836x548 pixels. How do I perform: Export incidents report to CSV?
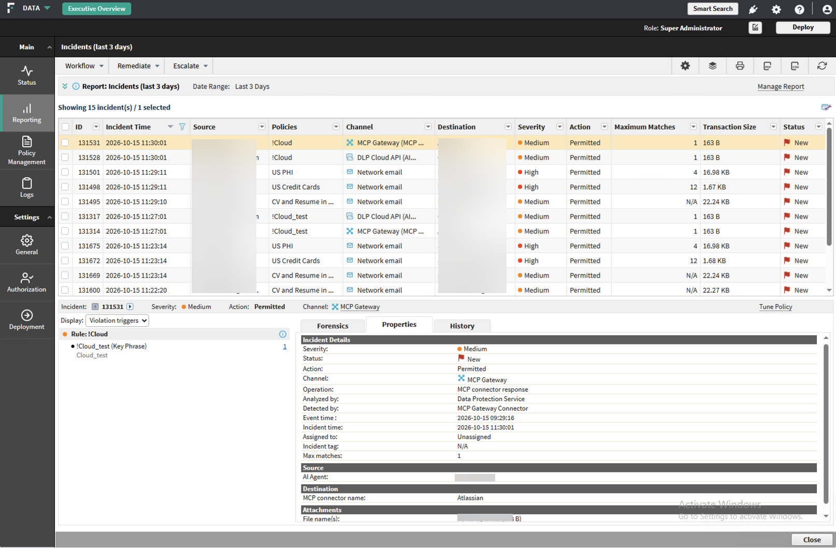(795, 66)
